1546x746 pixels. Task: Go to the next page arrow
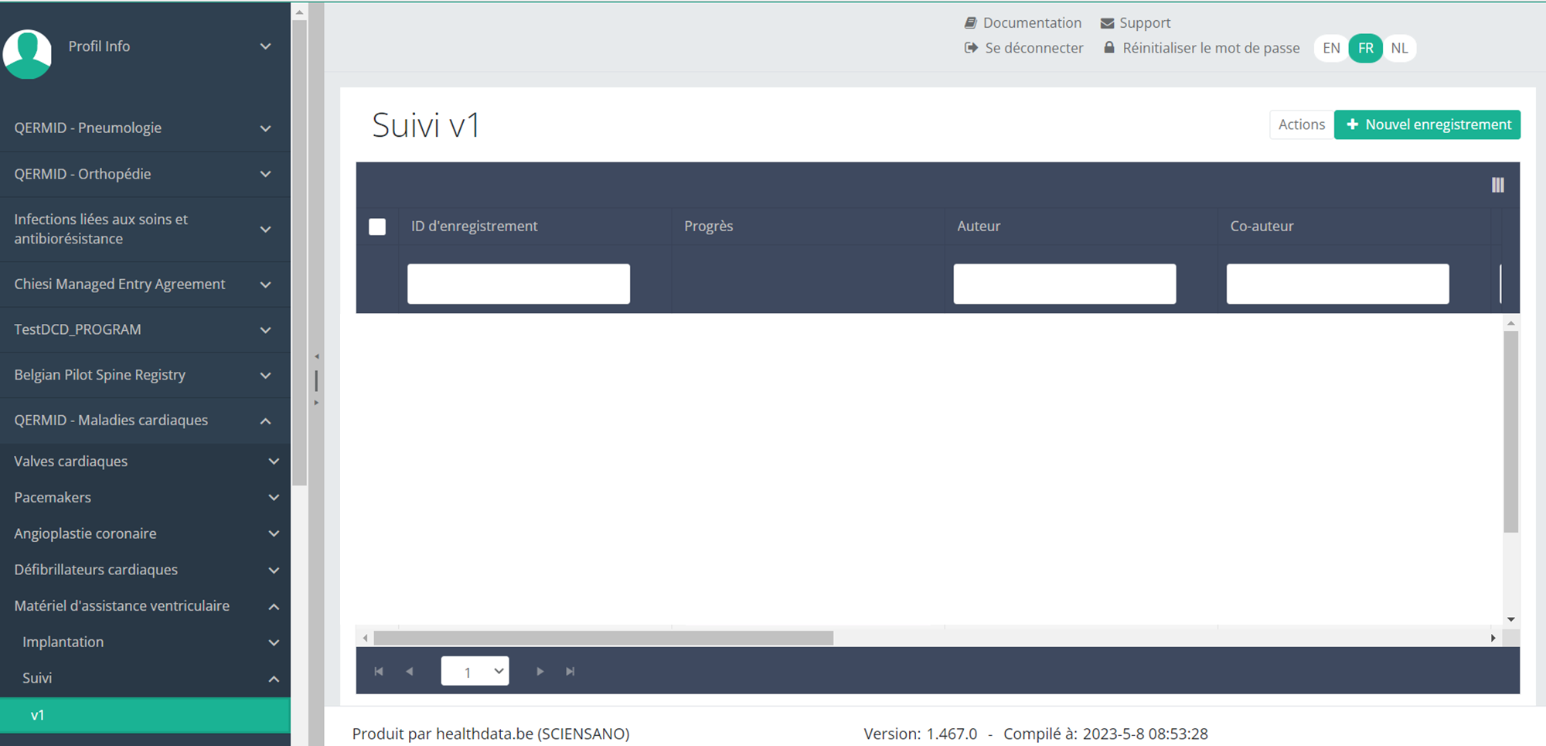540,671
